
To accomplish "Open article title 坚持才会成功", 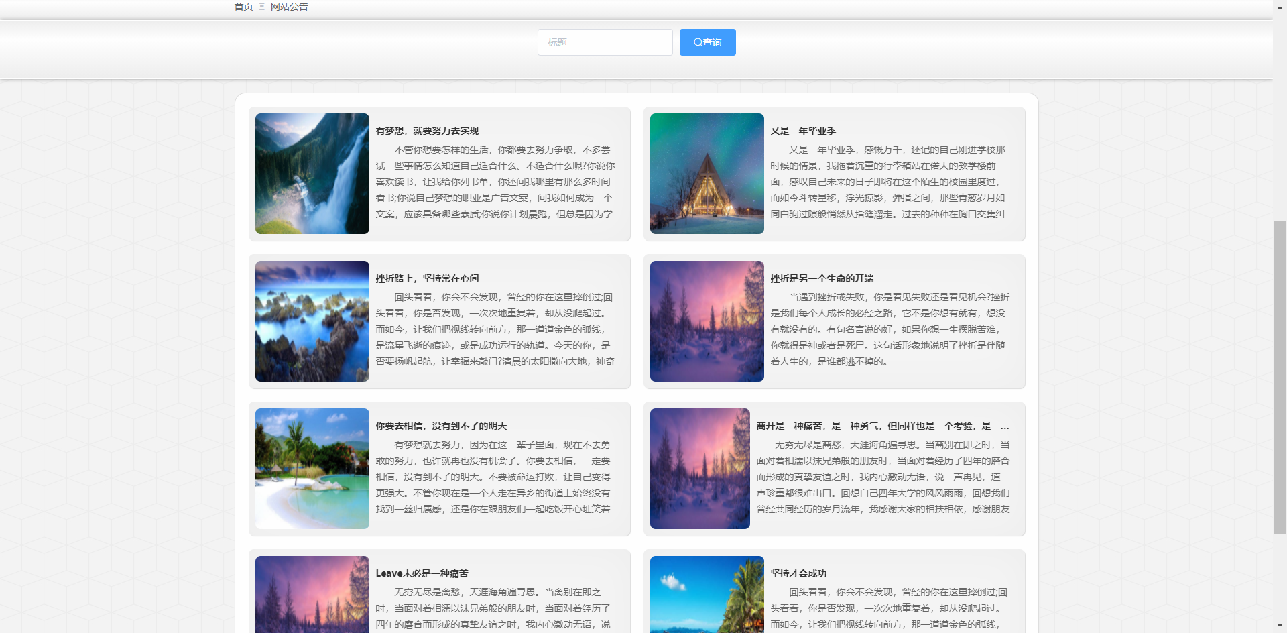I will (x=798, y=573).
